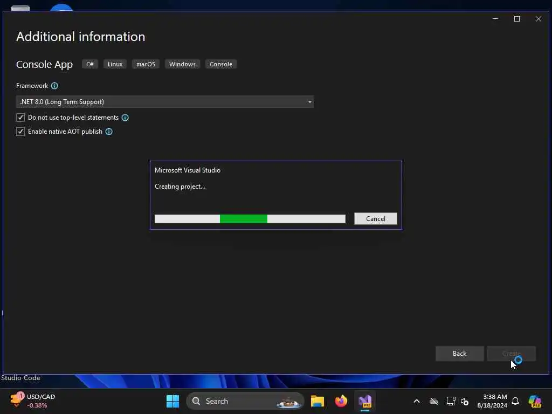Uncheck Enable native AOT publish
This screenshot has height=414, width=552.
20,132
